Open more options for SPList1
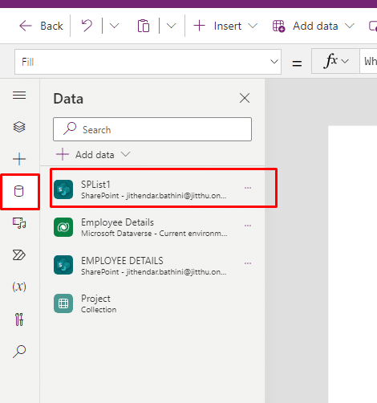377x403 pixels. 248,188
